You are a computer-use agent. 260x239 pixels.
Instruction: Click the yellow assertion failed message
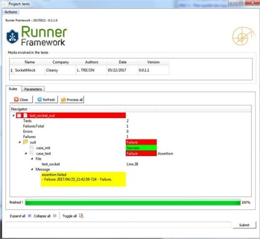point(83,179)
